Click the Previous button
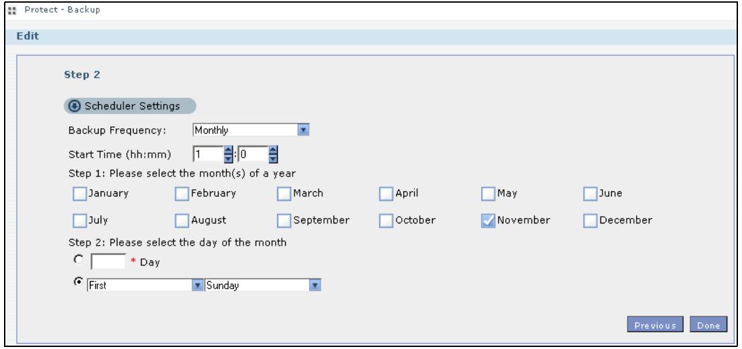Image resolution: width=742 pixels, height=349 pixels. pos(655,325)
